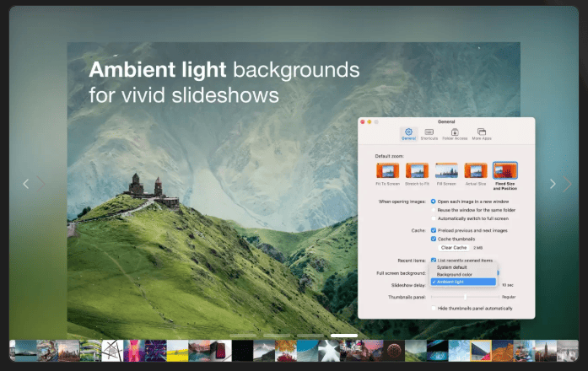Enable Automatically switch to full screen
Image resolution: width=588 pixels, height=371 pixels.
click(433, 218)
